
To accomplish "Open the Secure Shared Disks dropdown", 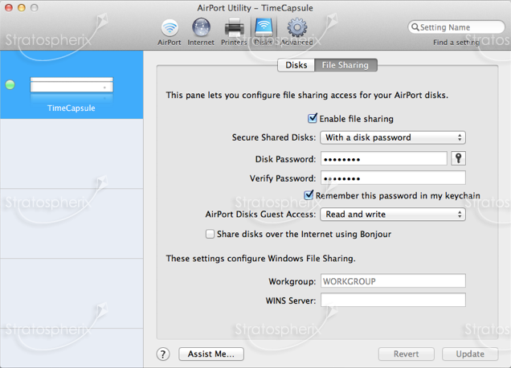I will pyautogui.click(x=393, y=137).
